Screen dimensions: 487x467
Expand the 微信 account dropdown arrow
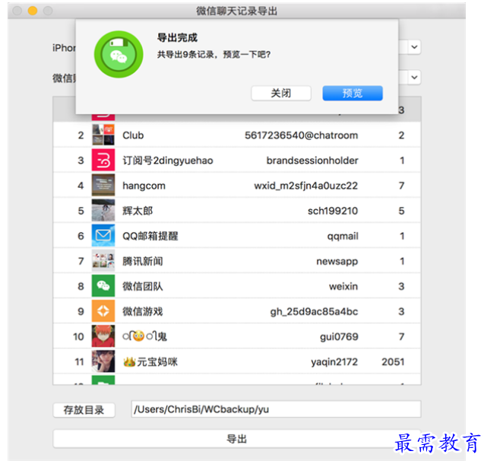414,77
